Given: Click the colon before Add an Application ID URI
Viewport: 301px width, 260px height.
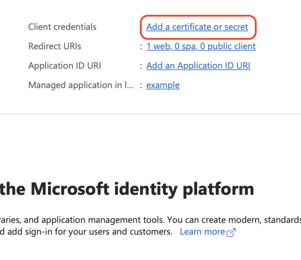Looking at the screenshot, I should (x=141, y=66).
